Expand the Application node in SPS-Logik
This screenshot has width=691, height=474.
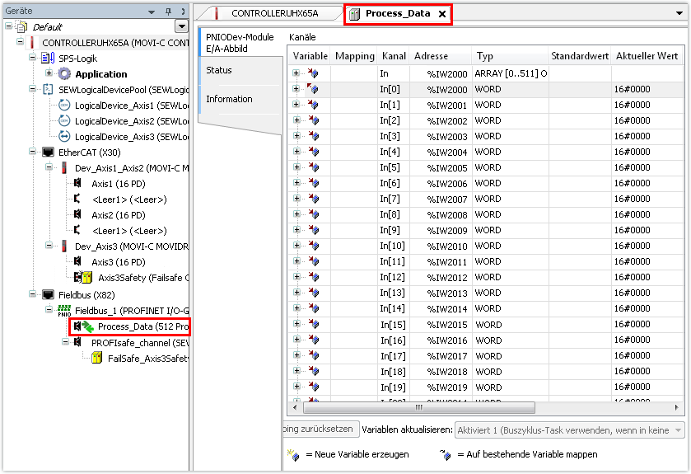point(49,74)
